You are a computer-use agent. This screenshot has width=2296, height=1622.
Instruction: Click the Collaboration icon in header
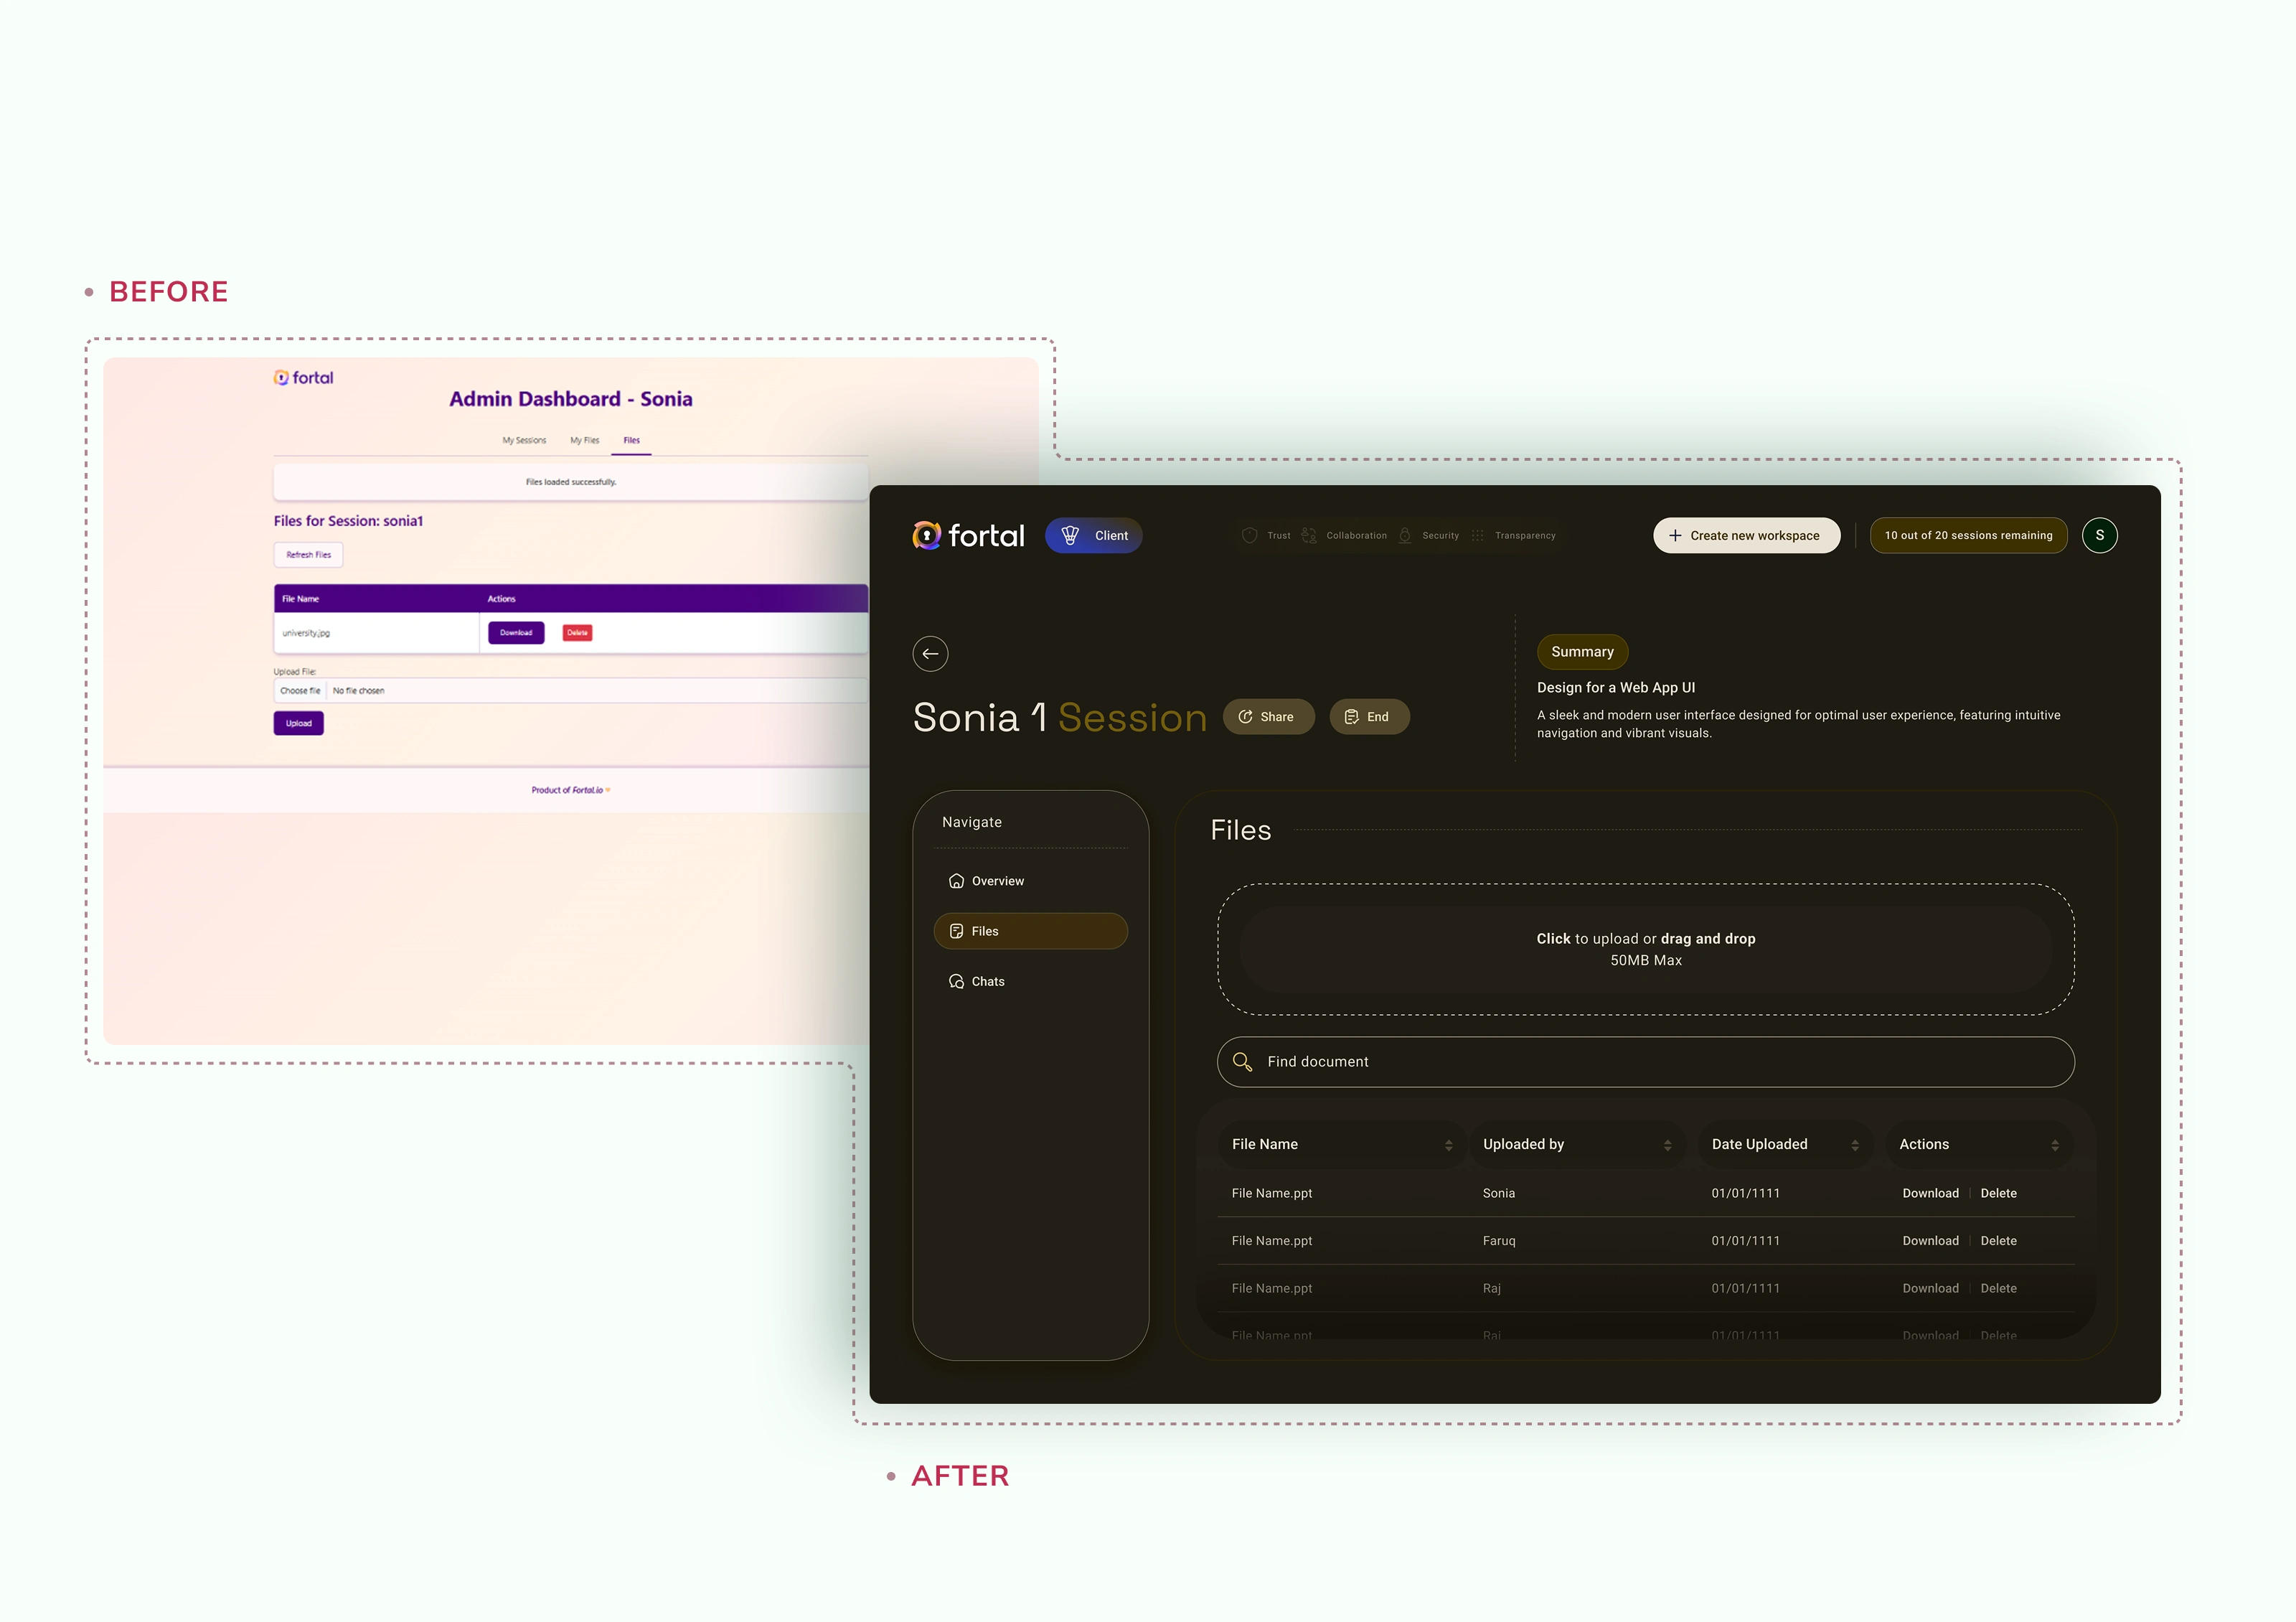point(1309,536)
